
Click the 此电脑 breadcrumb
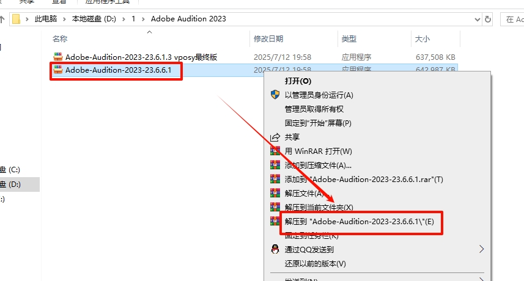point(46,19)
